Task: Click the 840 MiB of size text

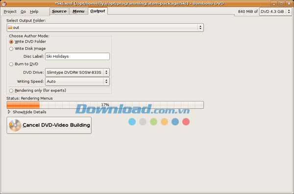Action: (x=247, y=12)
